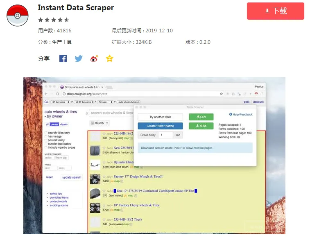Screen dimensions: 310x240
Task: Click the 生产工具 category link
Action: (x=62, y=42)
